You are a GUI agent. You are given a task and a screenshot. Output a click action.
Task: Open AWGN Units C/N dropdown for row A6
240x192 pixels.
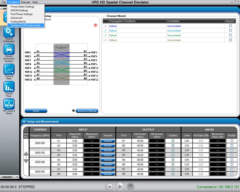(187, 164)
